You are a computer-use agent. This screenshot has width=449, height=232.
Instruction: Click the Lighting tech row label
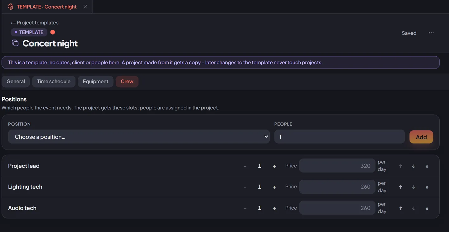click(x=25, y=187)
